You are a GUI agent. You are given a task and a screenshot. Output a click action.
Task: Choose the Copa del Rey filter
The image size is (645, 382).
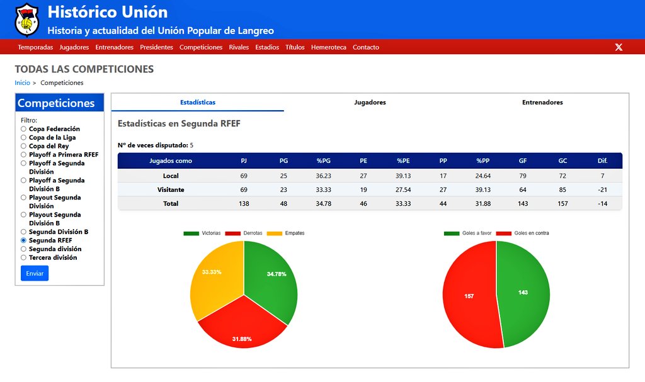point(23,146)
